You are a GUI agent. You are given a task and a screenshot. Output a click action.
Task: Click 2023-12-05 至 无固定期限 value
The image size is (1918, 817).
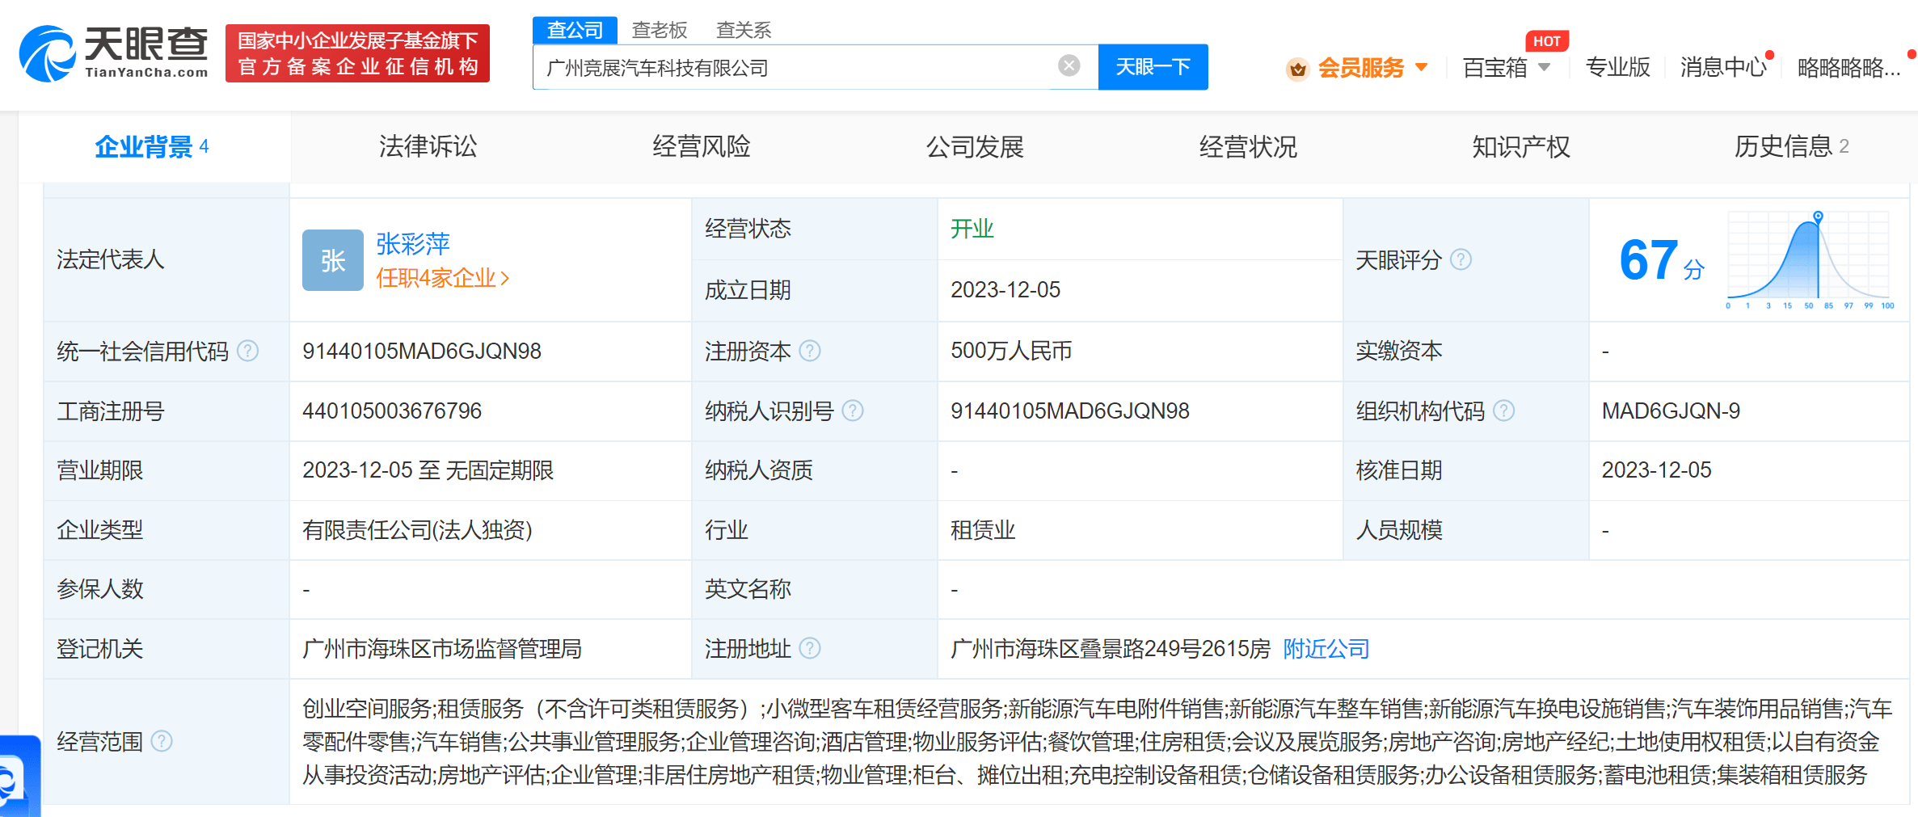click(x=428, y=470)
